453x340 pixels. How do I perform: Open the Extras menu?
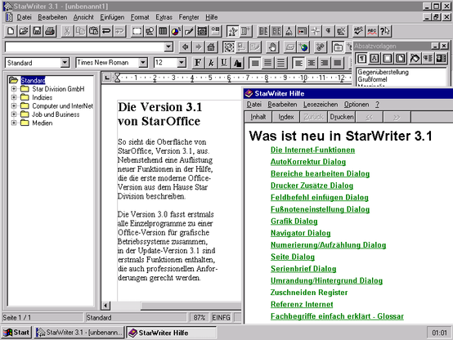click(164, 17)
